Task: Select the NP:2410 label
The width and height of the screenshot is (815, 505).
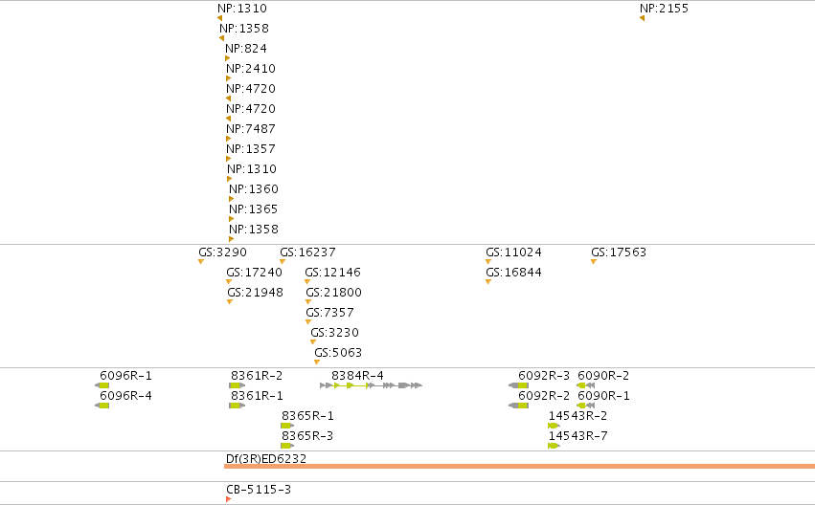Action: point(251,69)
